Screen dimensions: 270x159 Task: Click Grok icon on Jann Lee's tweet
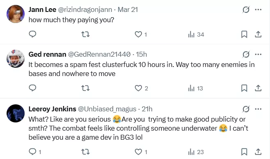[x=246, y=10]
